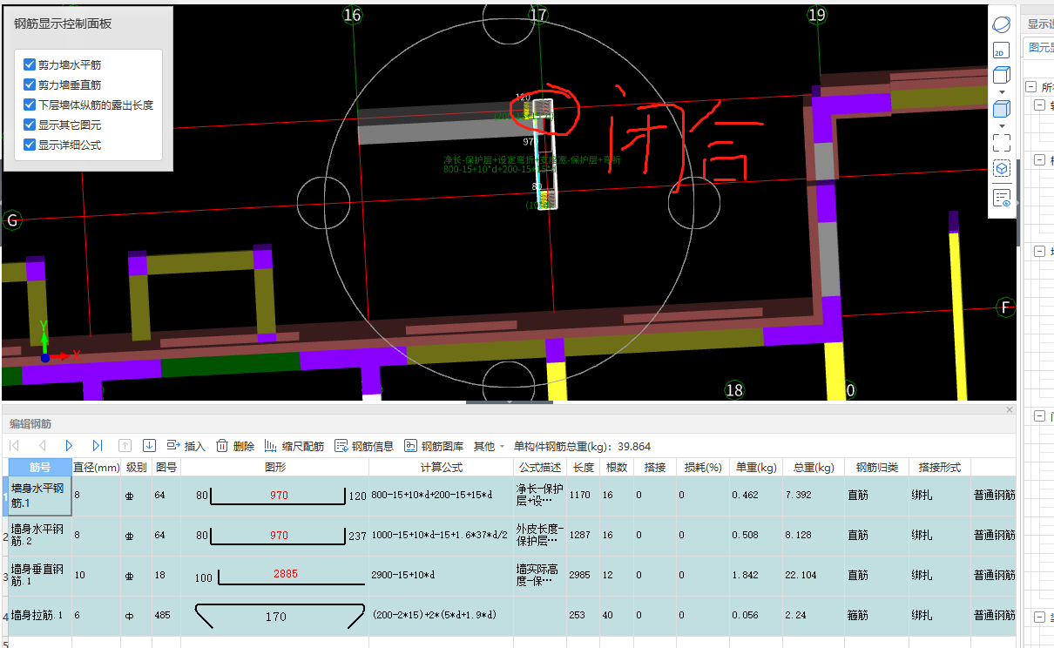
Task: Toggle 剪力墙水平筋 checkbox
Action: pos(30,64)
